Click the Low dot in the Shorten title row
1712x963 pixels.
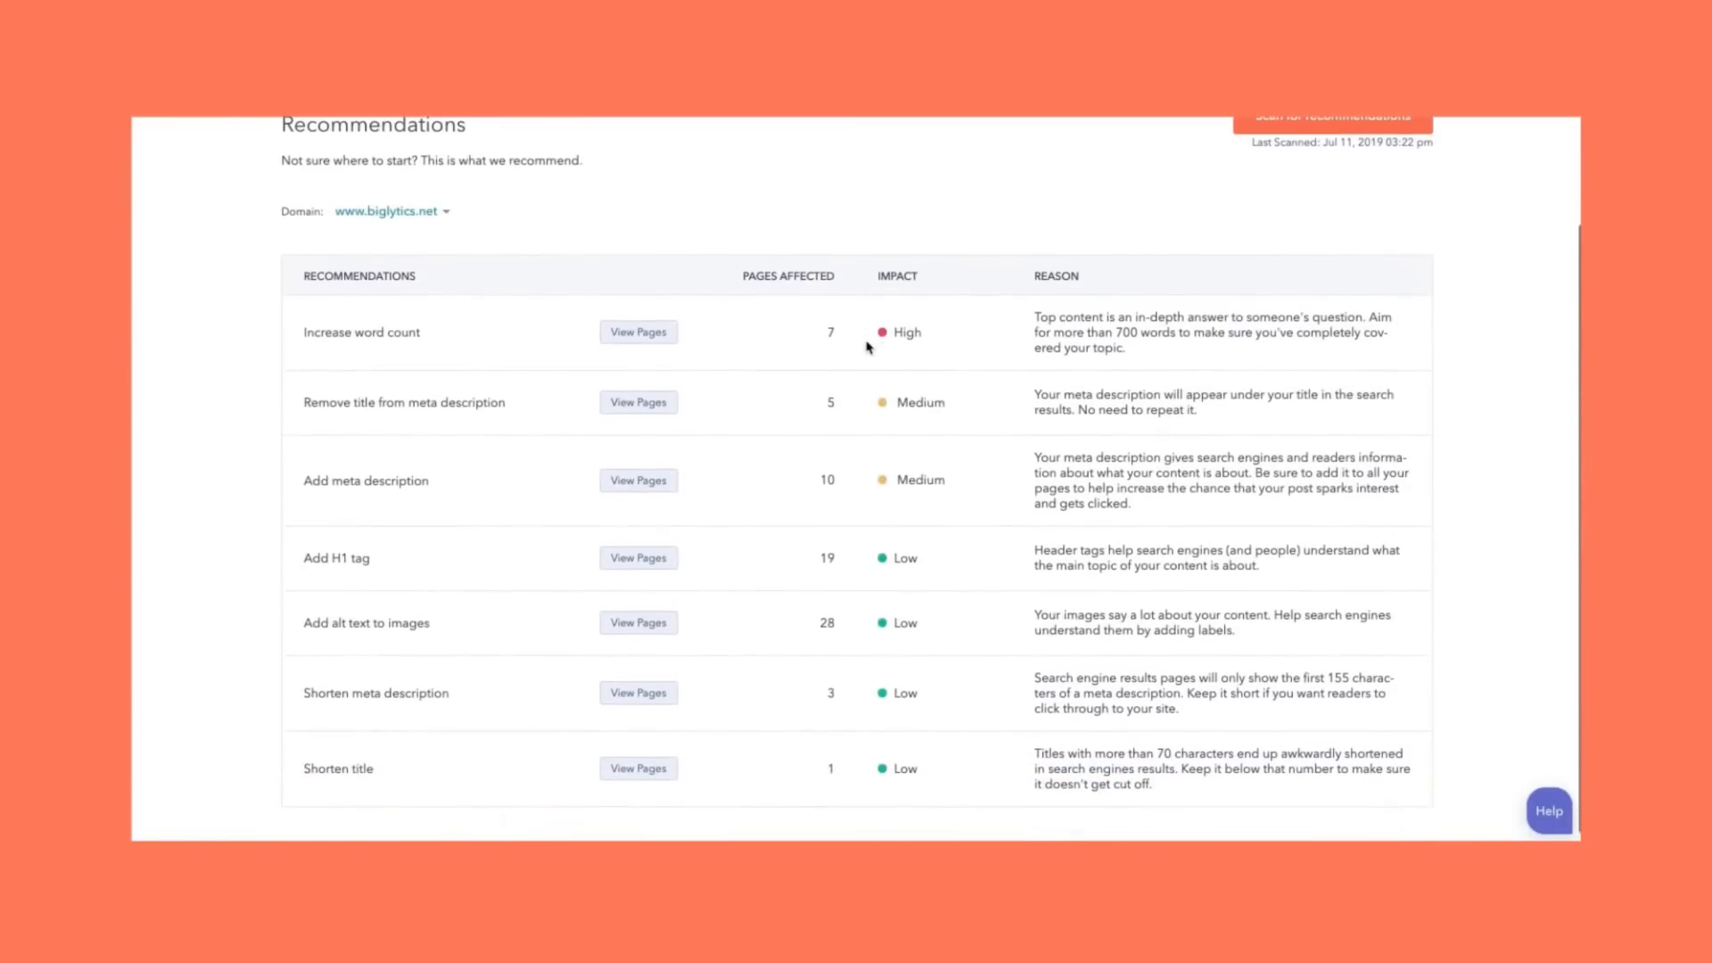[x=882, y=769]
